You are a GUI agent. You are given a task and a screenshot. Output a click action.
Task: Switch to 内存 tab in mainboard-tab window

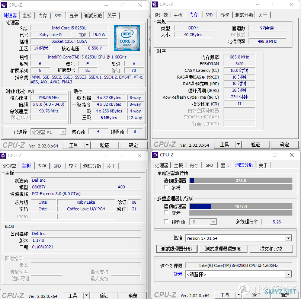point(42,166)
